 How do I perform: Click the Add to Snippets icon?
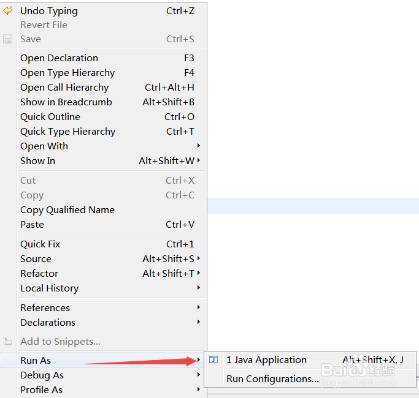click(x=8, y=342)
